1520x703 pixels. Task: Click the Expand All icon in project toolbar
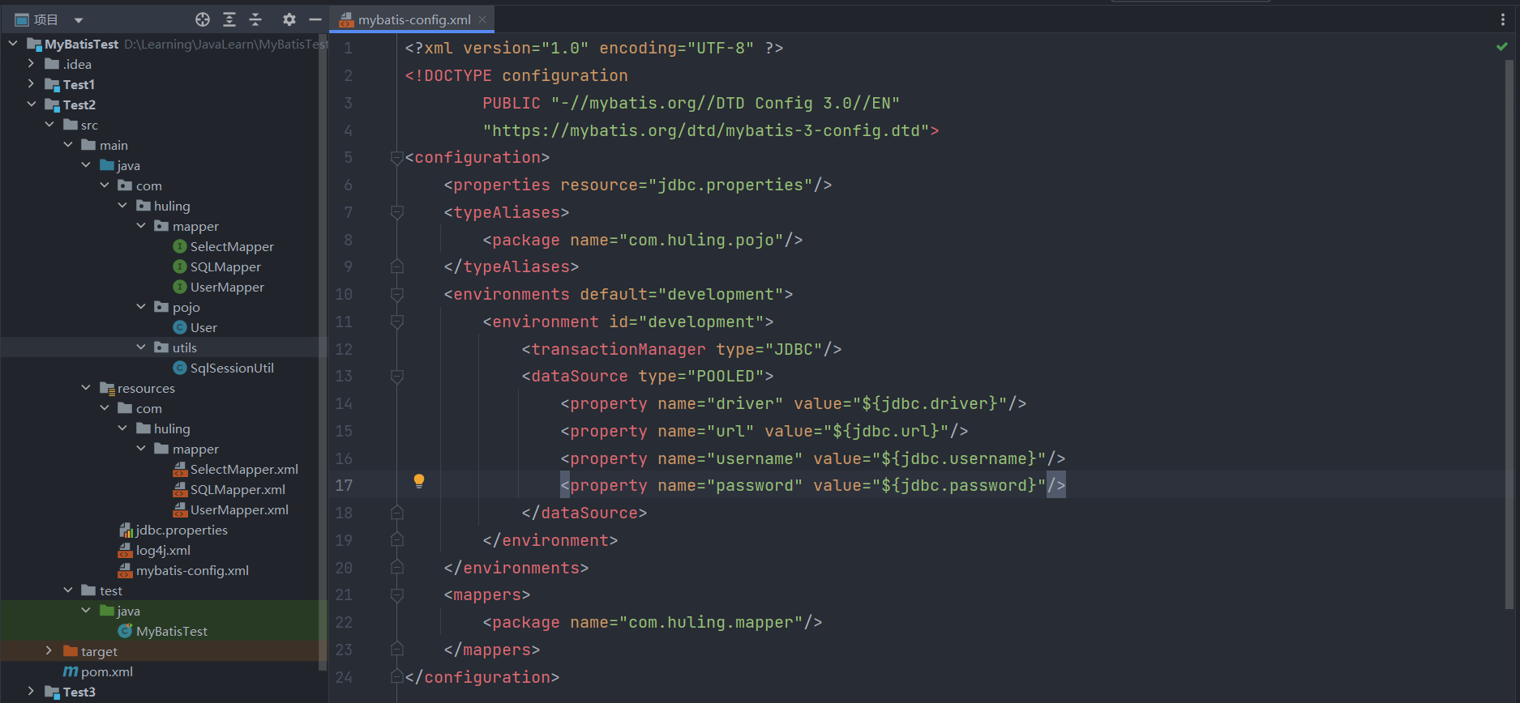pyautogui.click(x=229, y=19)
